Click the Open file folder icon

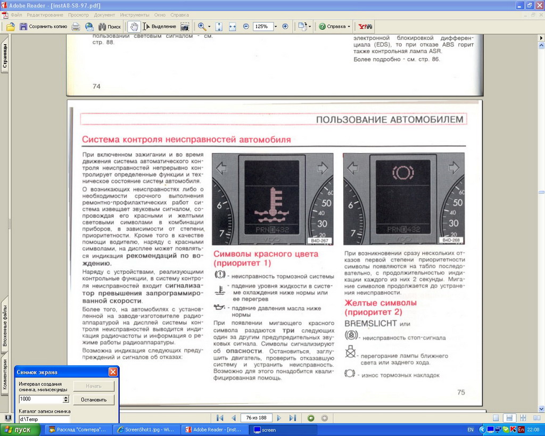pyautogui.click(x=10, y=27)
